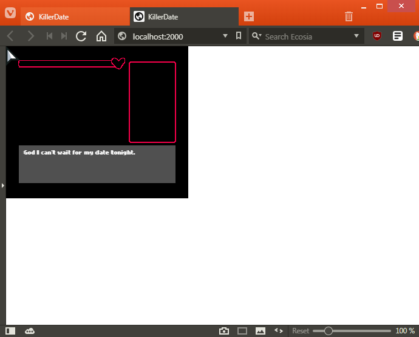Viewport: 419px width, 337px height.
Task: Expand the address bar history dropdown
Action: [x=225, y=36]
